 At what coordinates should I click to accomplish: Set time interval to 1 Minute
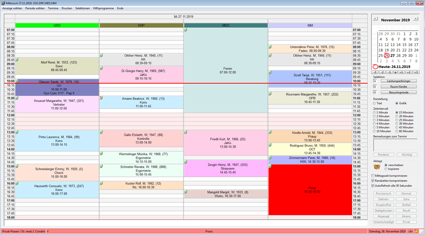pos(374,113)
